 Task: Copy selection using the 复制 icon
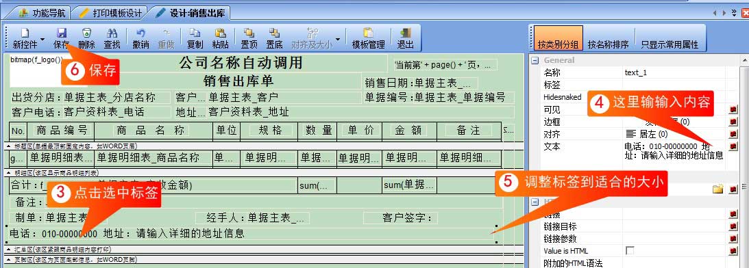coord(195,33)
